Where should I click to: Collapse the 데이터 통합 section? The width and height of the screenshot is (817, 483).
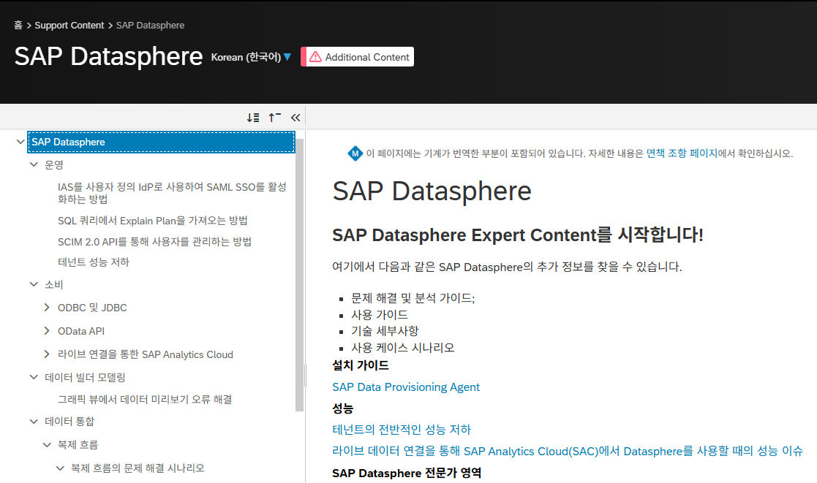[34, 421]
